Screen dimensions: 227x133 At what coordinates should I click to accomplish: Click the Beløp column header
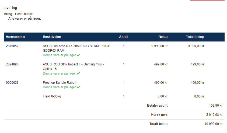pyautogui.click(x=163, y=37)
